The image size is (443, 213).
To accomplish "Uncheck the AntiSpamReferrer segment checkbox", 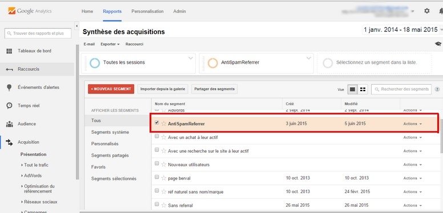I will pos(157,122).
